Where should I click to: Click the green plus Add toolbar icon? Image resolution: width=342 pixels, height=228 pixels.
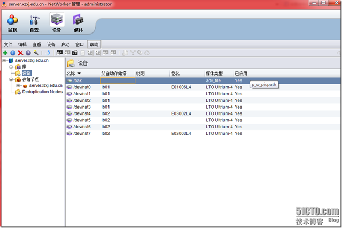[5, 53]
